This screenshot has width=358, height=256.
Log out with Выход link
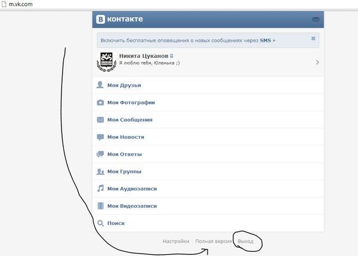tap(246, 242)
